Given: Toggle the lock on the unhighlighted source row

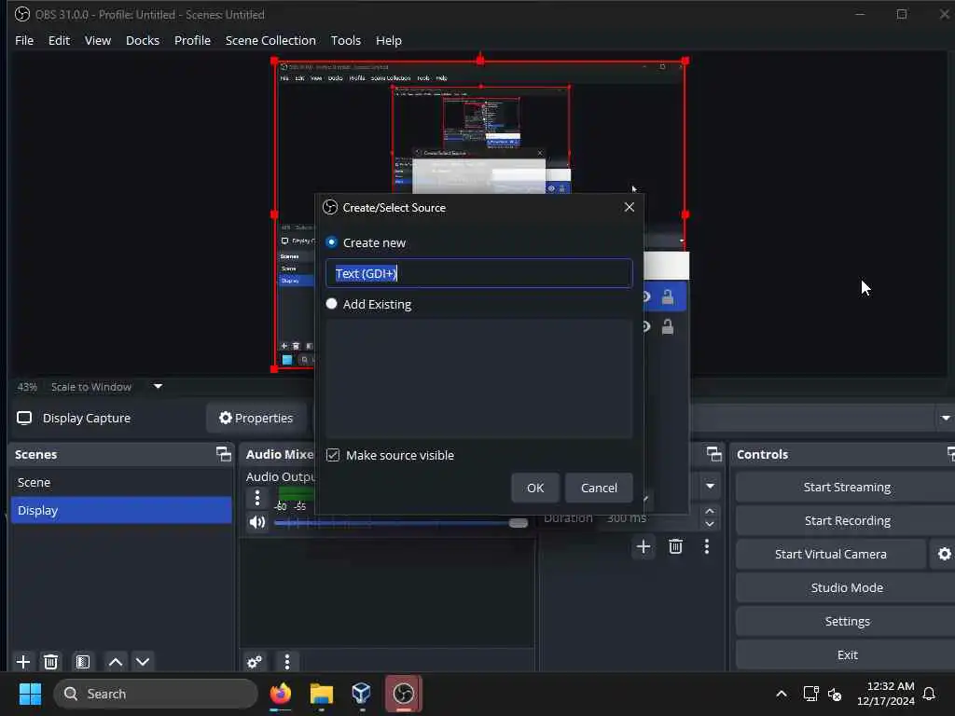Looking at the screenshot, I should (668, 326).
